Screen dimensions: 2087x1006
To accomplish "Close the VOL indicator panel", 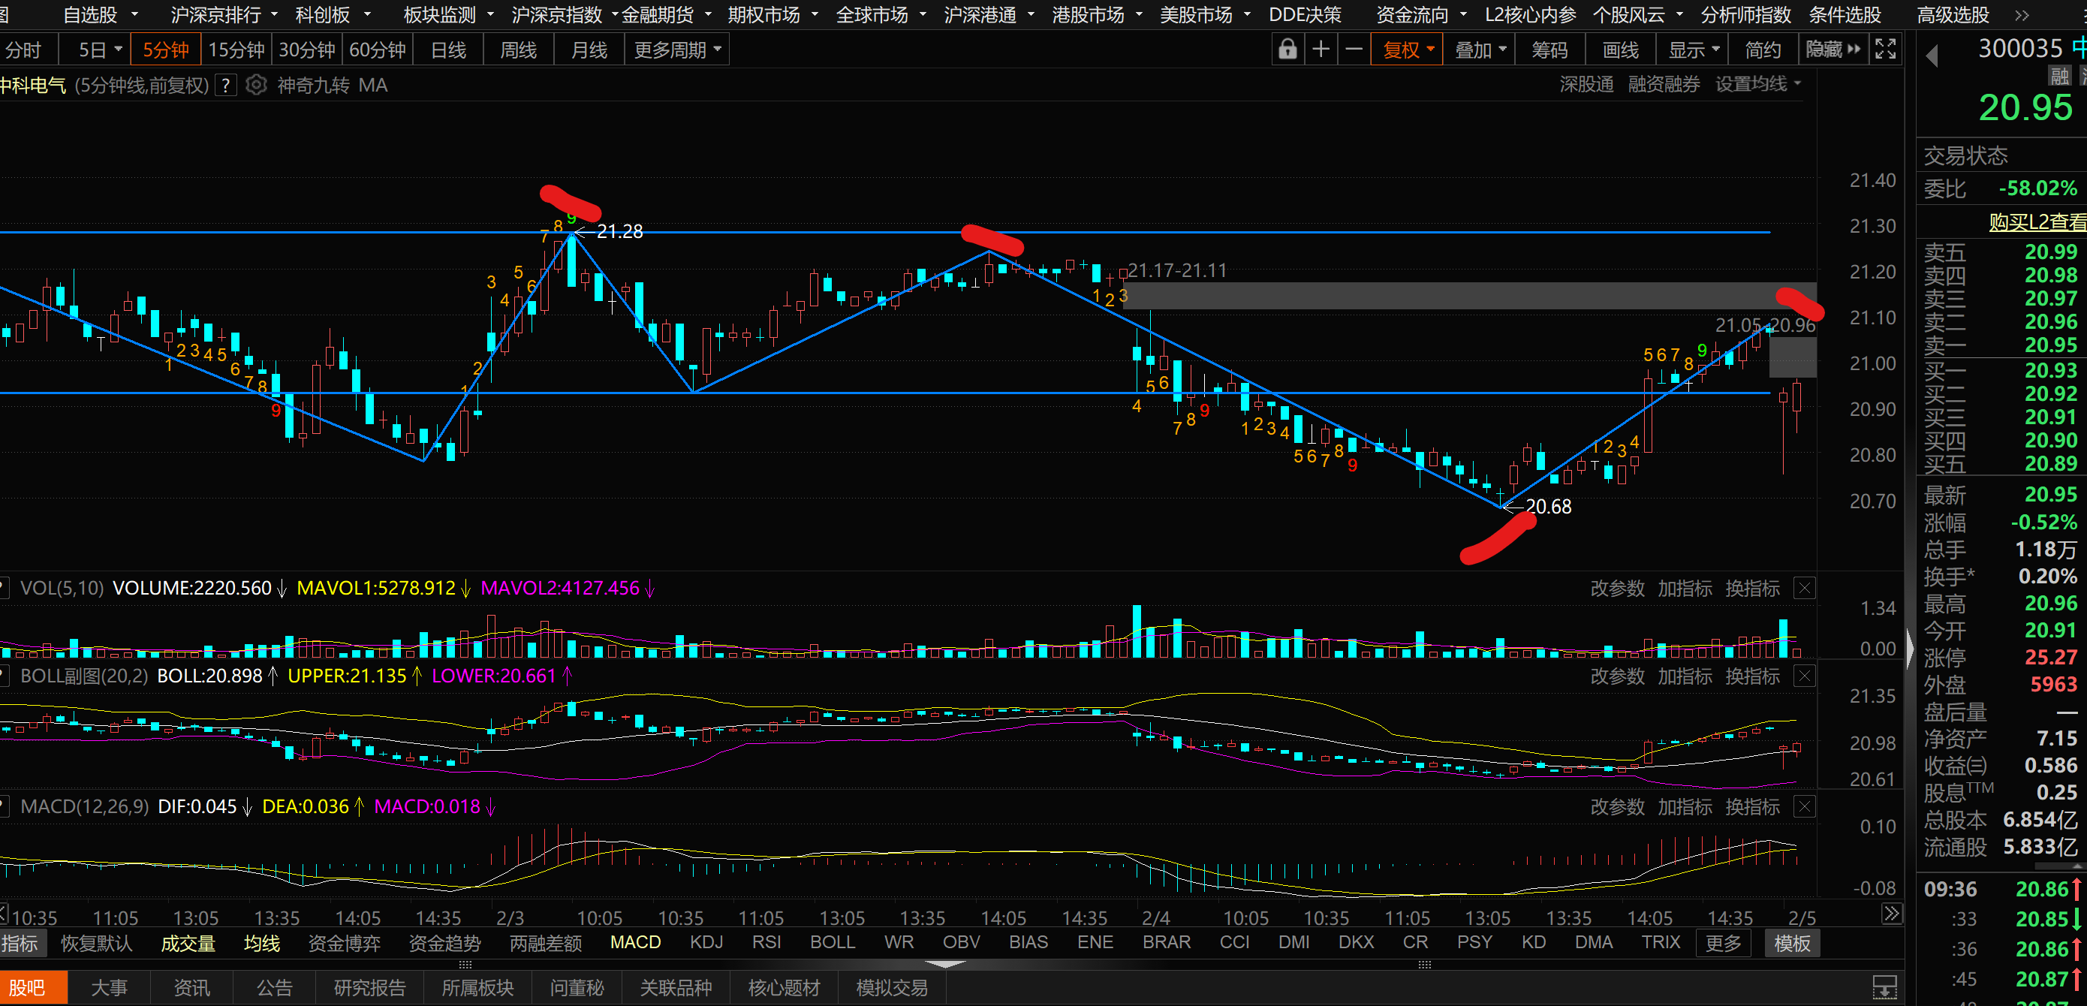I will tap(1804, 588).
